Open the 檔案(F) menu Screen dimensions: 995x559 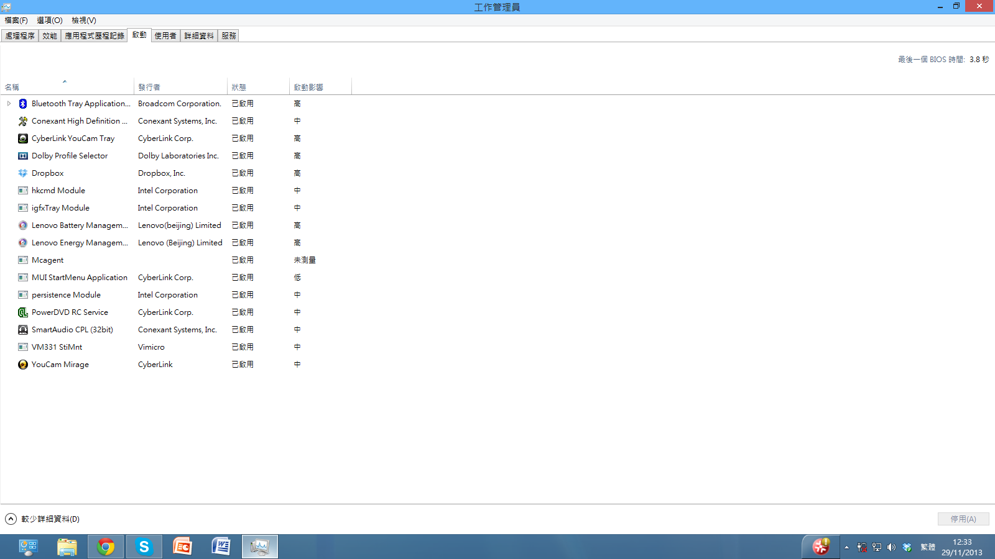[x=16, y=20]
